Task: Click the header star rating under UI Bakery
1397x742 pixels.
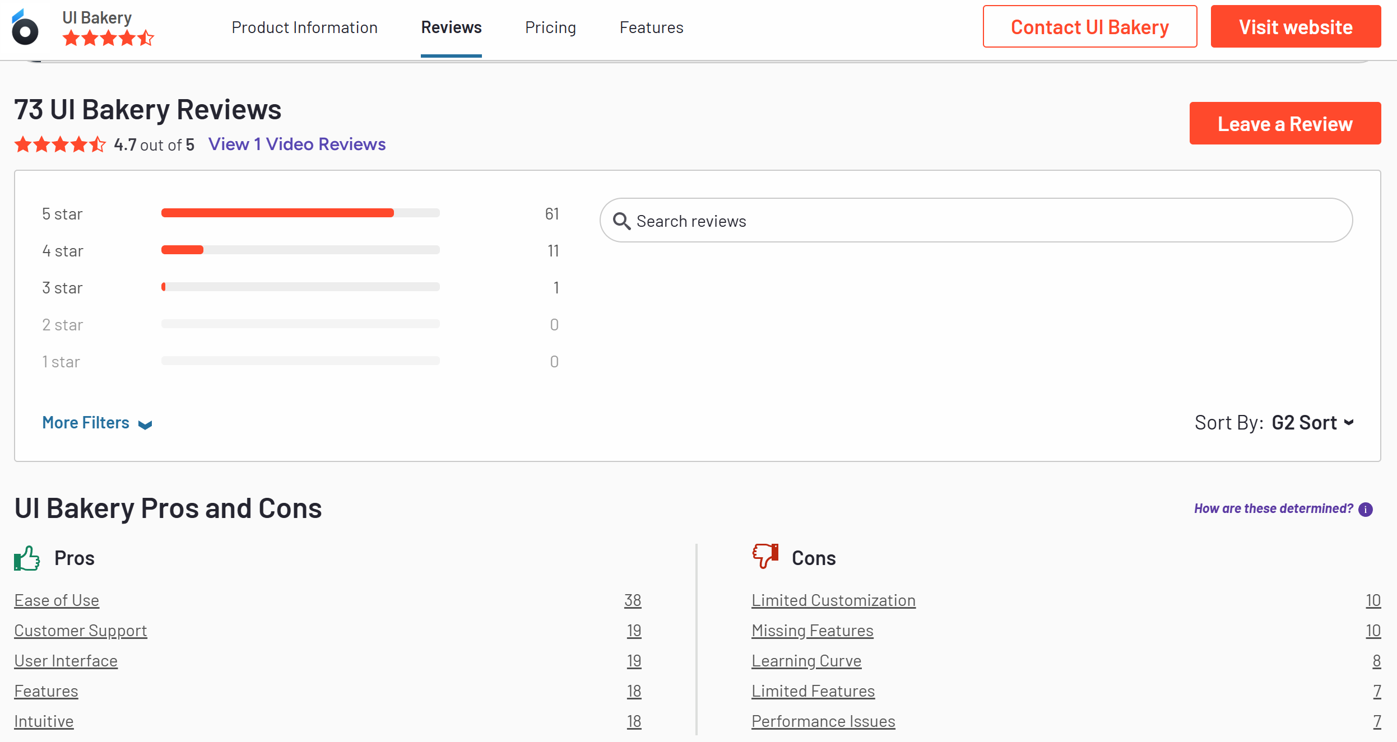Action: pos(108,38)
